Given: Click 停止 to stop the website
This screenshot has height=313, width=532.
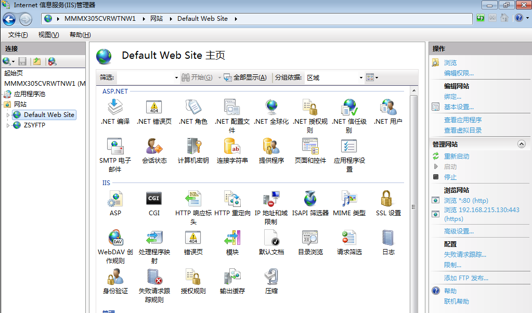Looking at the screenshot, I should point(450,177).
